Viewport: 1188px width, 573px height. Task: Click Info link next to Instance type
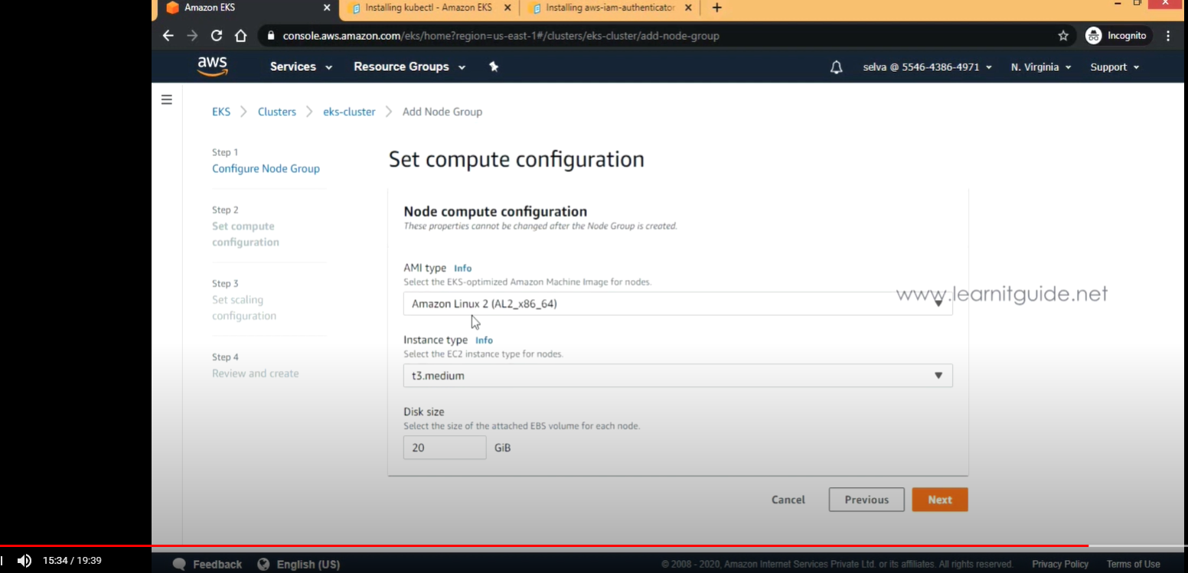click(484, 340)
